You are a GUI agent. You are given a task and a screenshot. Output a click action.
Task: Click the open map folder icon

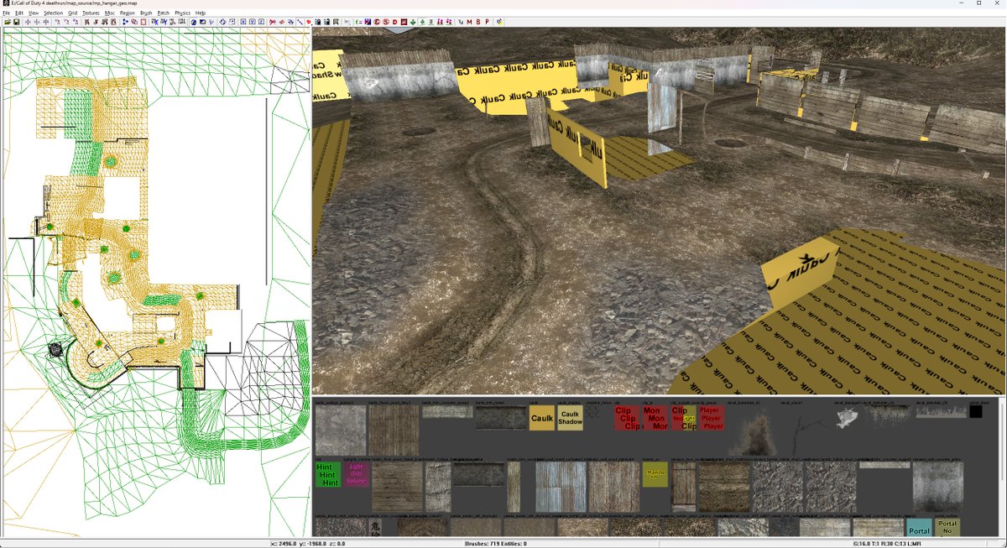click(x=8, y=22)
